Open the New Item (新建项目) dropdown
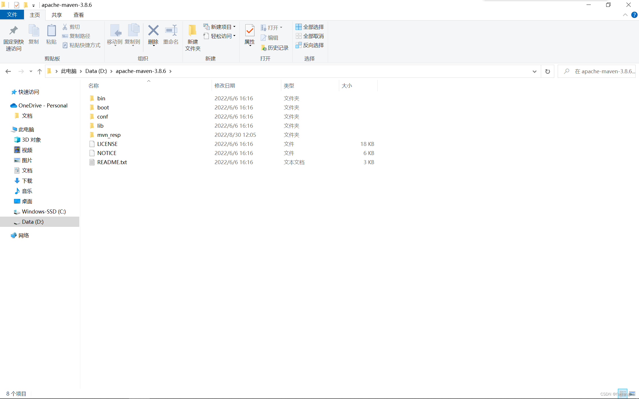The image size is (639, 399). (220, 27)
